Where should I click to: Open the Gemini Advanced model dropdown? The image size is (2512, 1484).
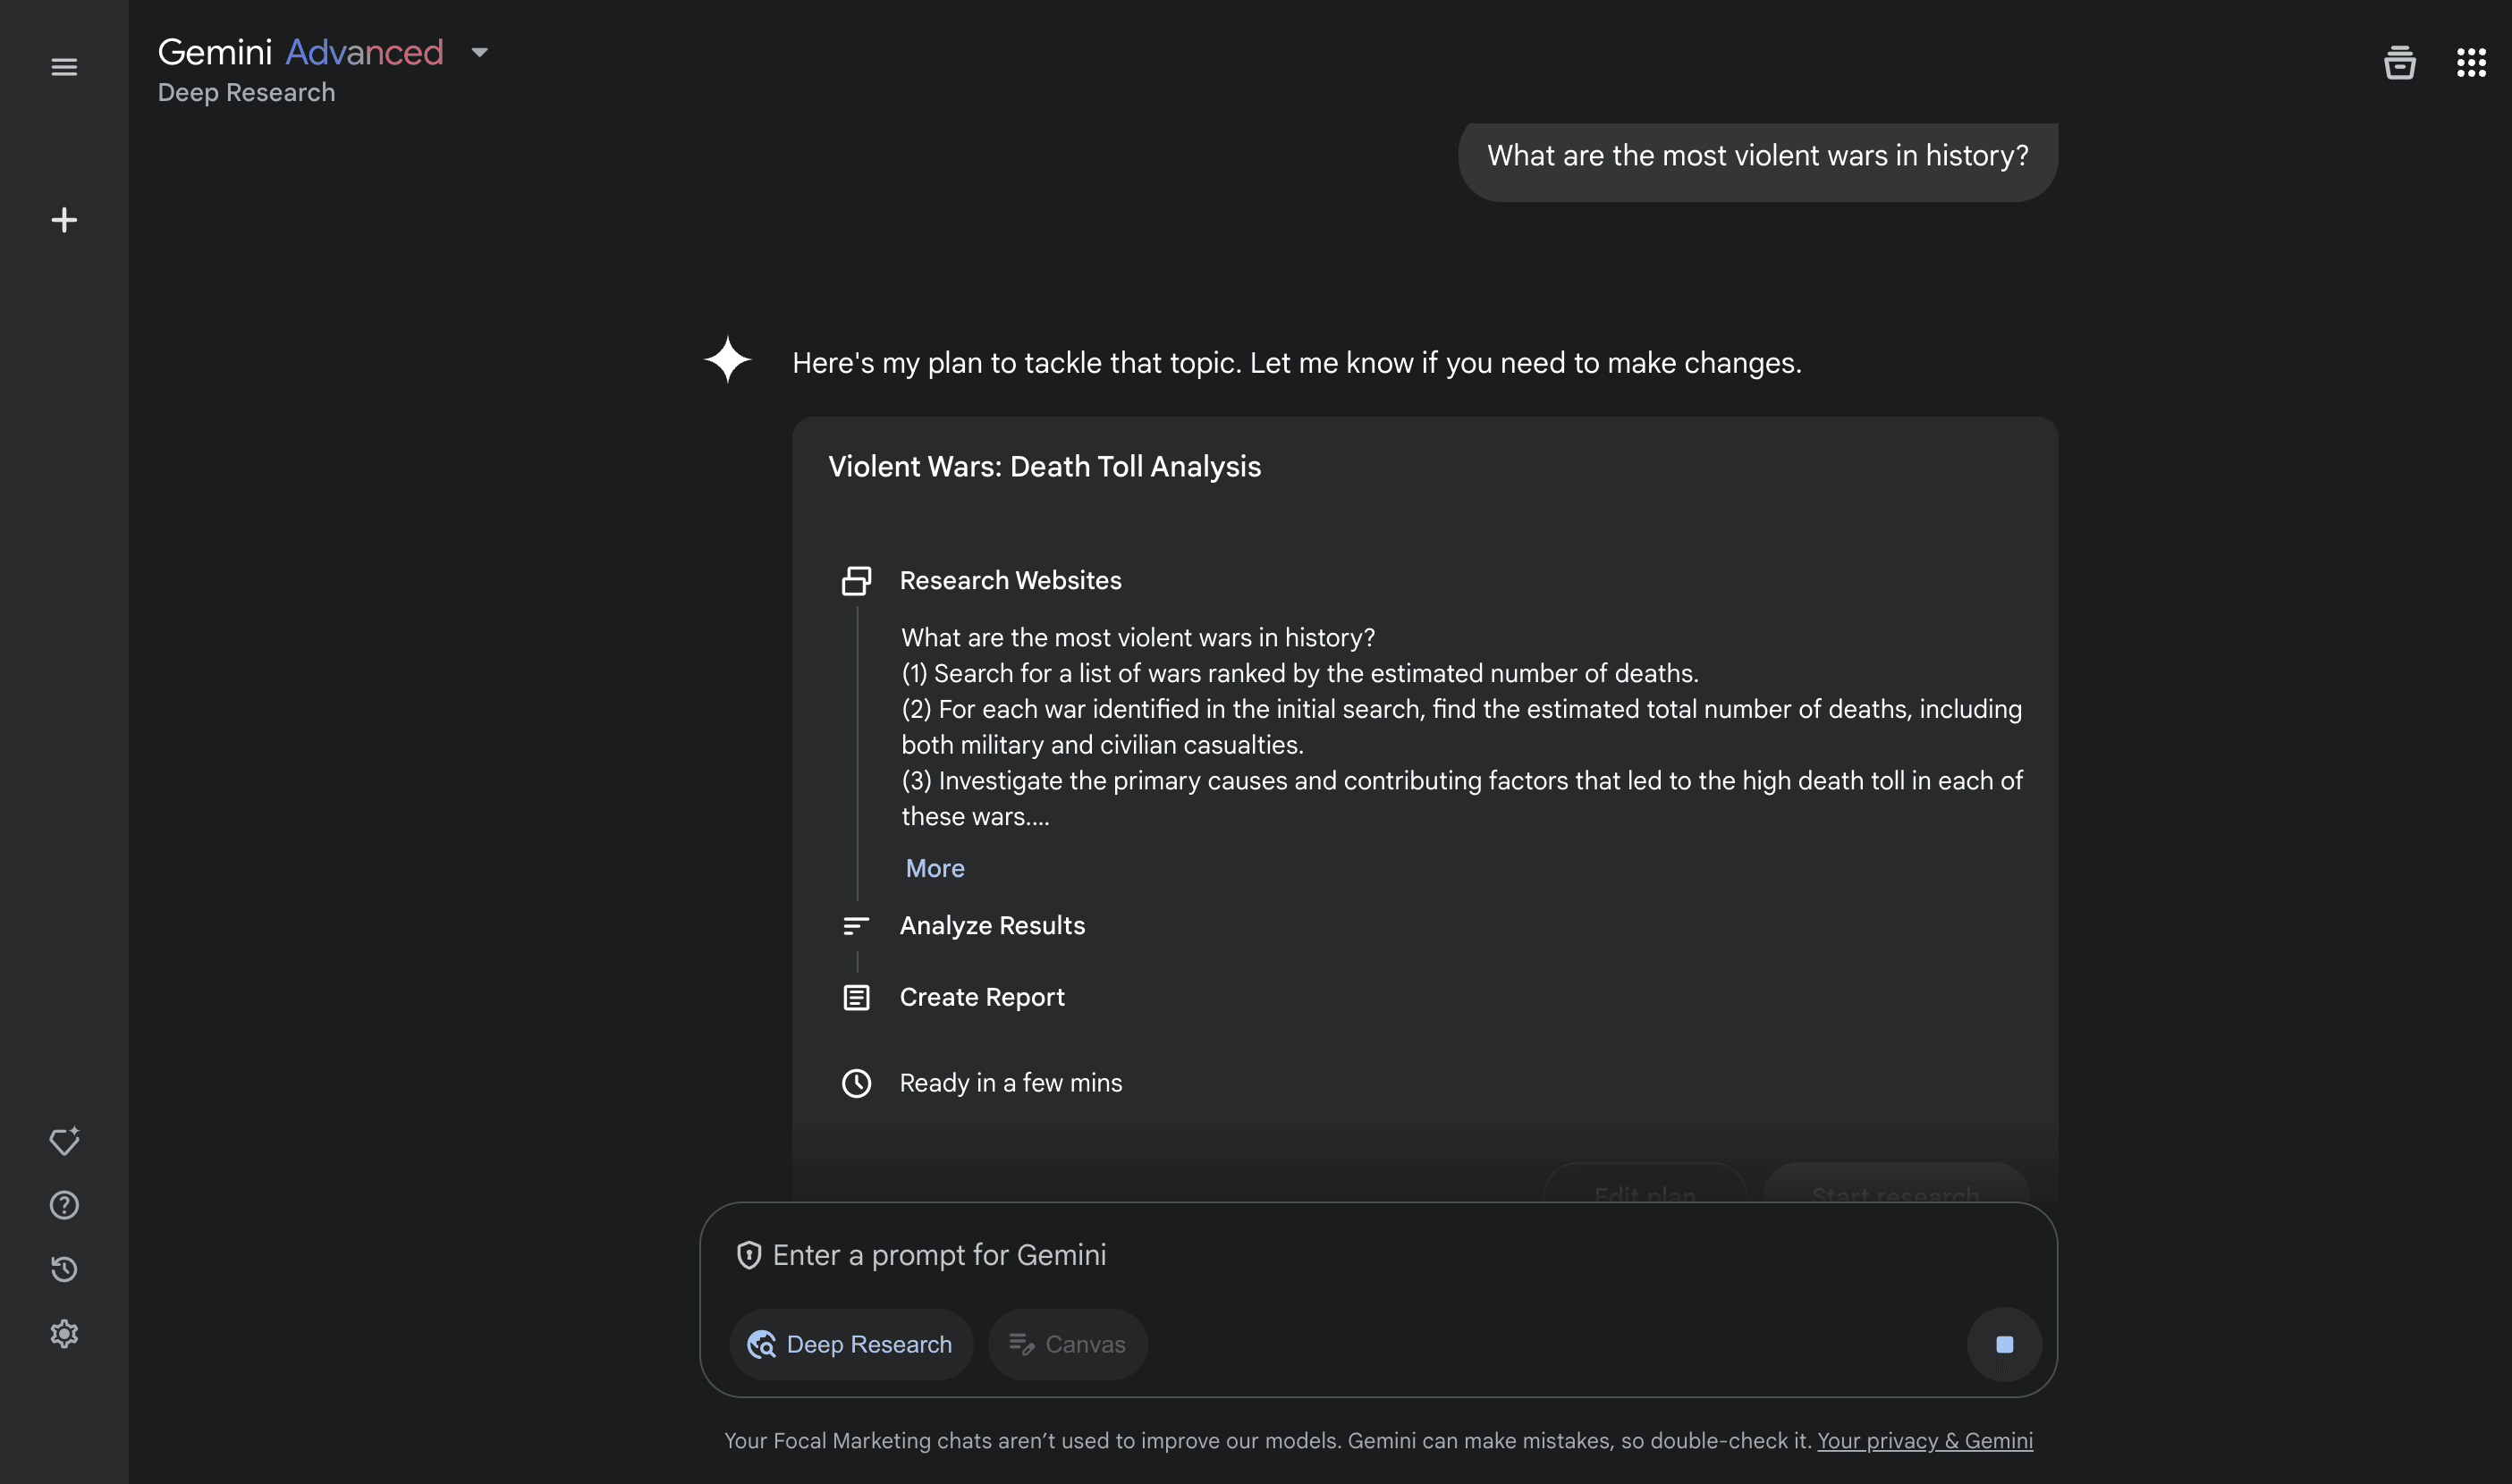(479, 53)
